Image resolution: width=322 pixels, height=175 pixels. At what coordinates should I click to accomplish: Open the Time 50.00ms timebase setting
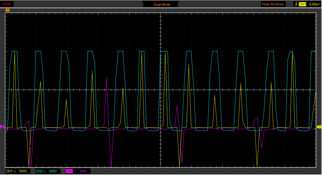(273, 4)
